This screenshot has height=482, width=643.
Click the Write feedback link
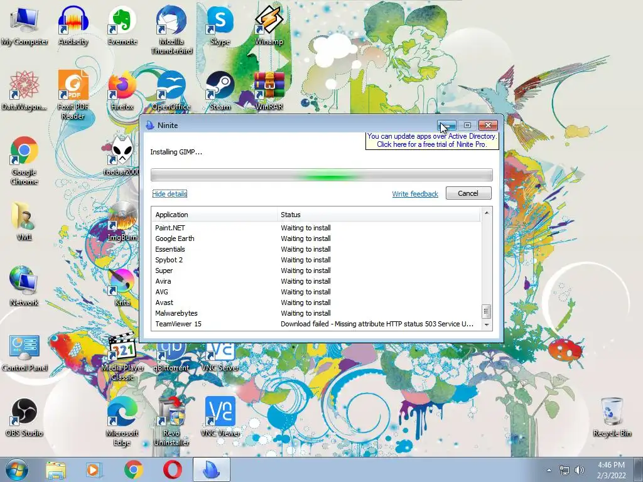click(415, 194)
